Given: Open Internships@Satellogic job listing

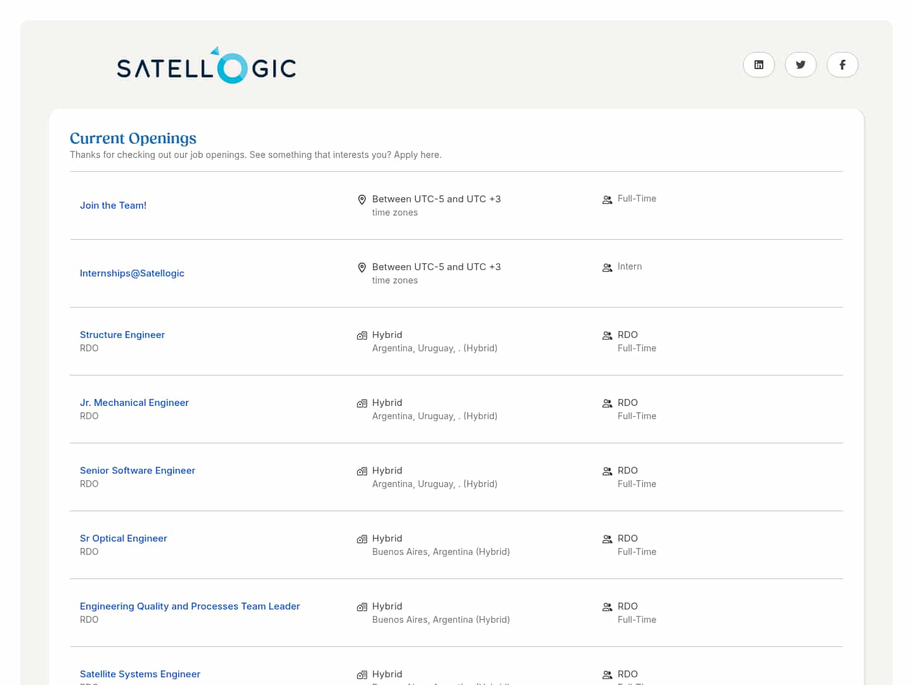Looking at the screenshot, I should point(132,273).
